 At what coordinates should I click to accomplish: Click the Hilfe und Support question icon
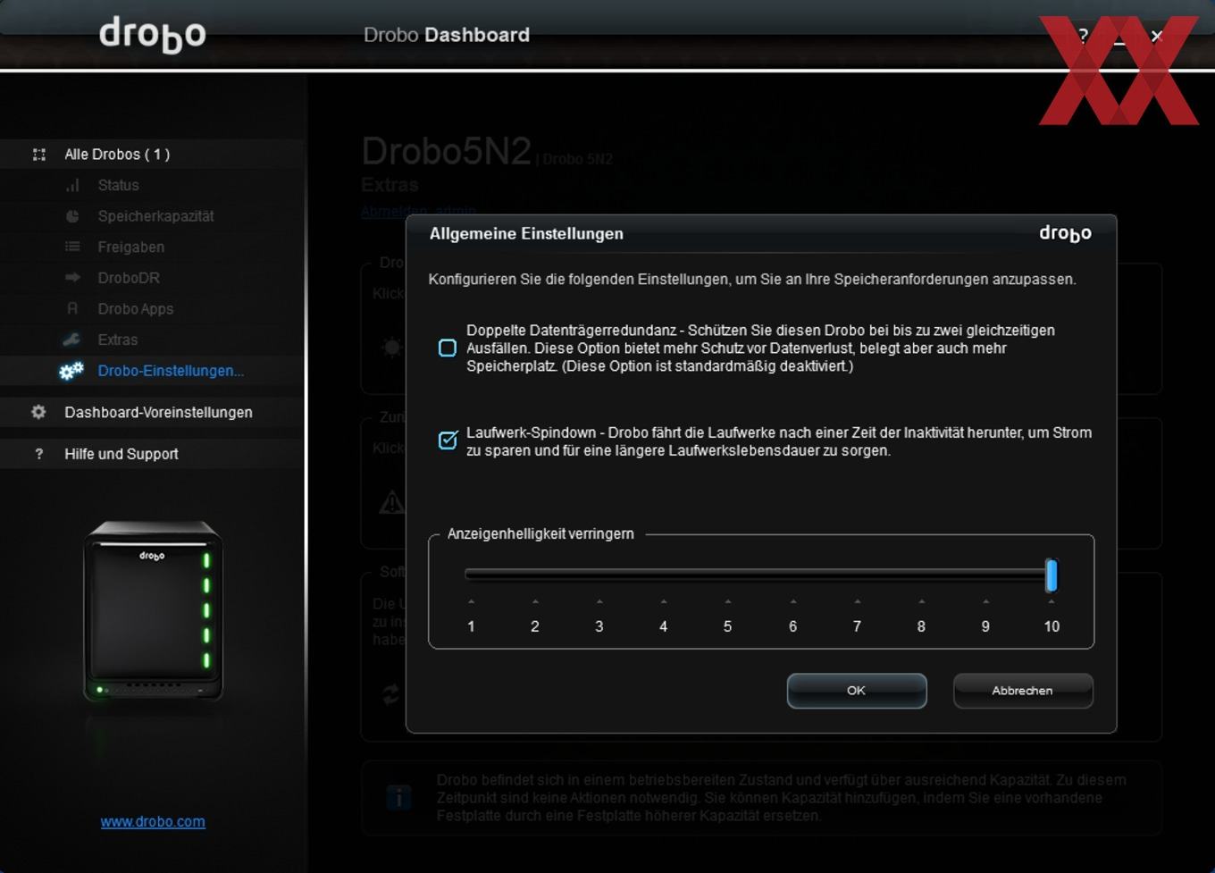[x=38, y=454]
